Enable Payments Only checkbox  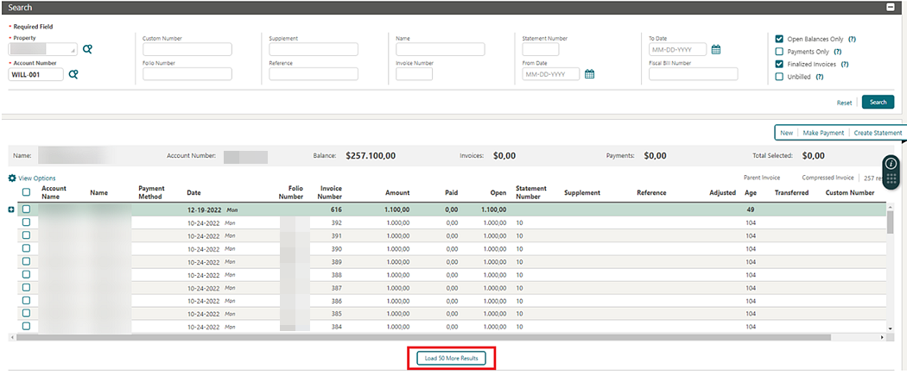click(x=779, y=52)
